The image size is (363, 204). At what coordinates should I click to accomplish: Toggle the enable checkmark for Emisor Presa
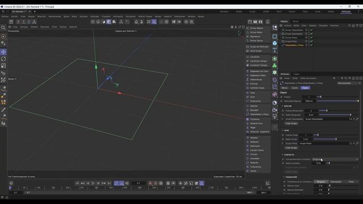(311, 37)
